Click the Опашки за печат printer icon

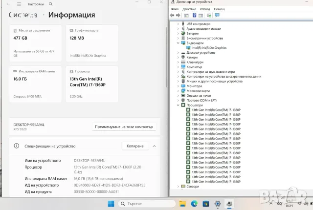(x=183, y=95)
